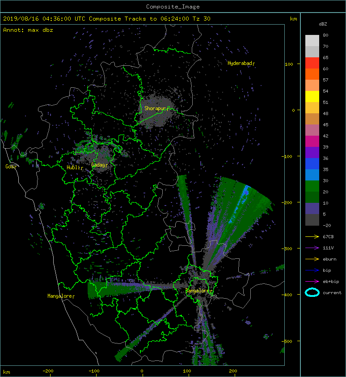Click the 0 tick on X axis
This screenshot has width=346, height=377.
coord(142,371)
